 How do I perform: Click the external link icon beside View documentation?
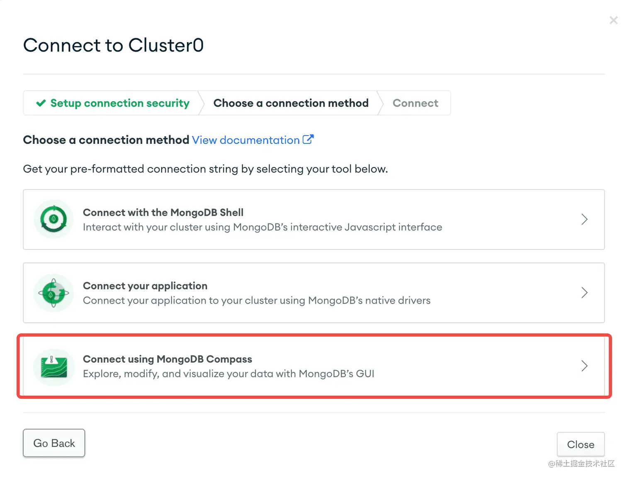(x=309, y=140)
